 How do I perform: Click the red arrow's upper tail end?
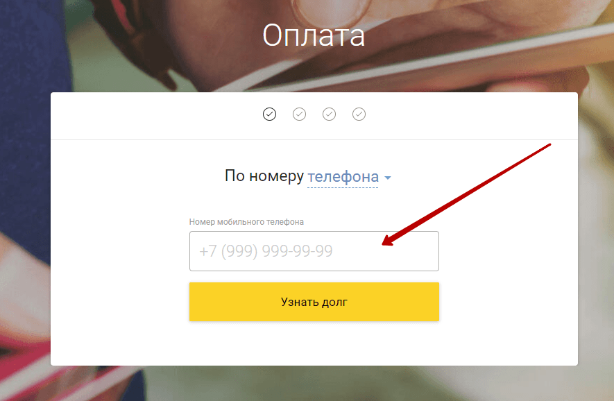coord(549,145)
